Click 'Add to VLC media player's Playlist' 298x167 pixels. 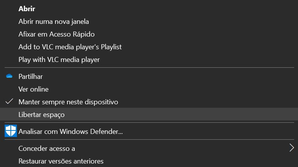[x=70, y=47]
